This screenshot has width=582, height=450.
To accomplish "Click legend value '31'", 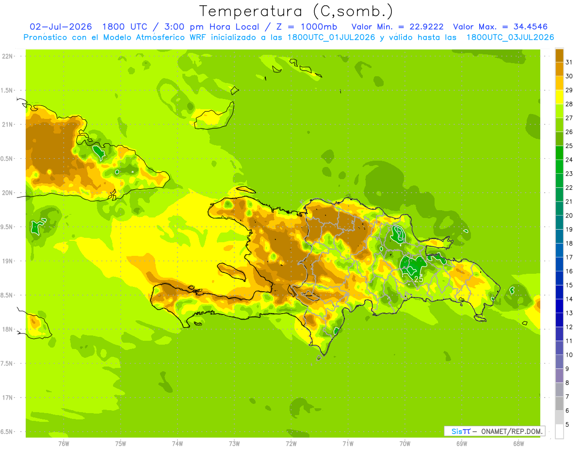I will pos(569,62).
